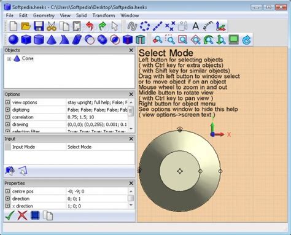Expand the direction property row

[7, 198]
